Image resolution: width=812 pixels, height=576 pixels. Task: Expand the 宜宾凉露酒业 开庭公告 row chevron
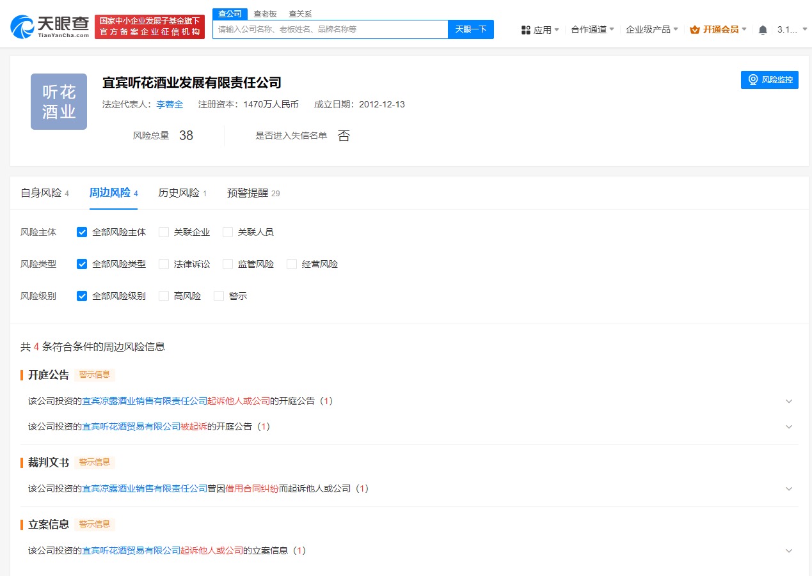click(x=789, y=401)
